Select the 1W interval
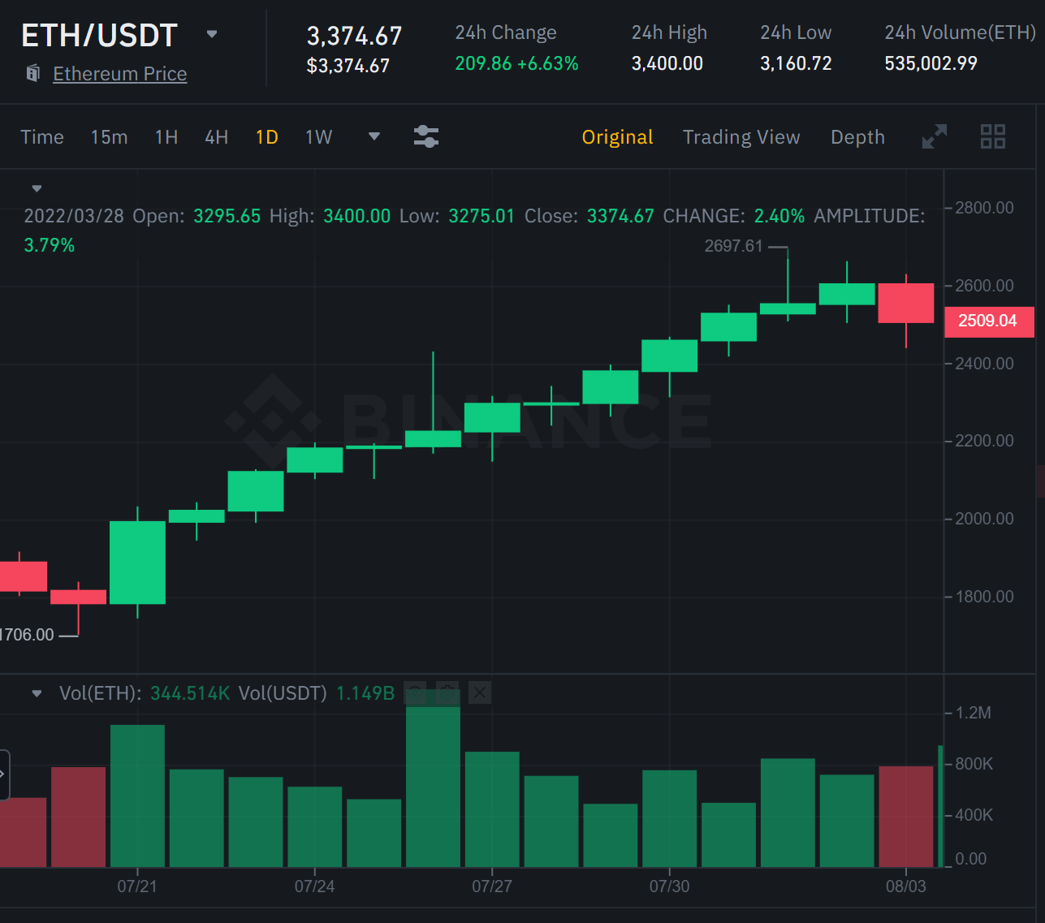 point(318,137)
